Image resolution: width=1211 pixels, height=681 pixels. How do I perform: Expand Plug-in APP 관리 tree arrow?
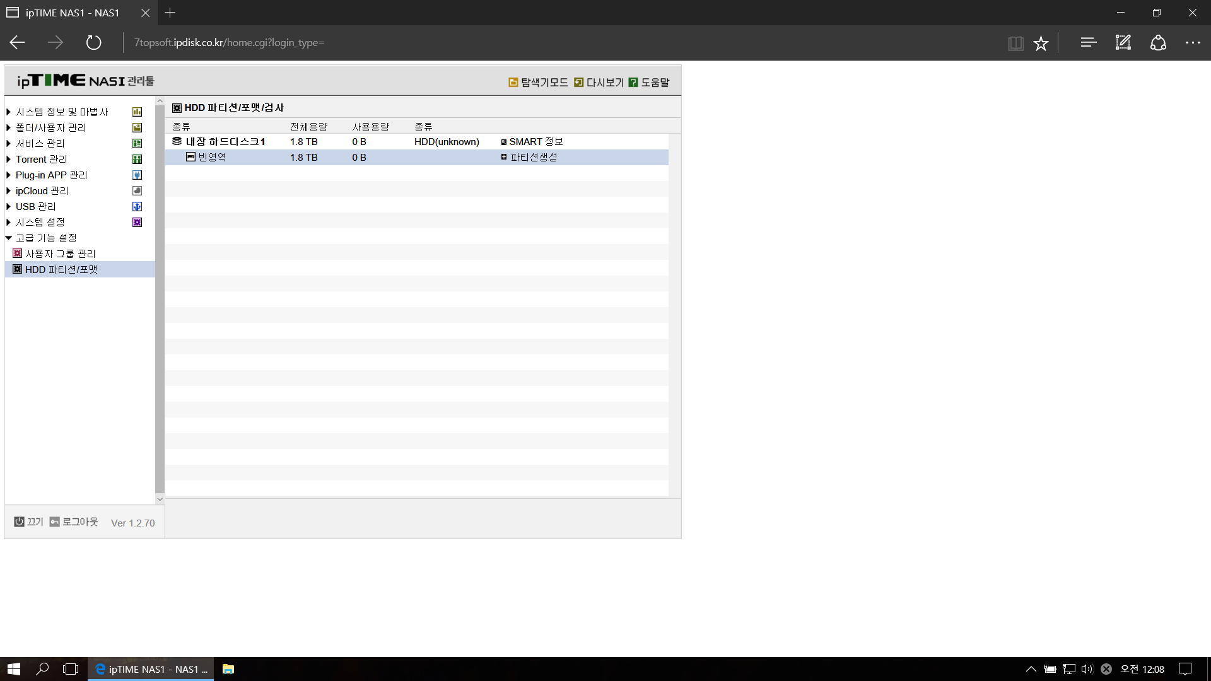pos(9,175)
